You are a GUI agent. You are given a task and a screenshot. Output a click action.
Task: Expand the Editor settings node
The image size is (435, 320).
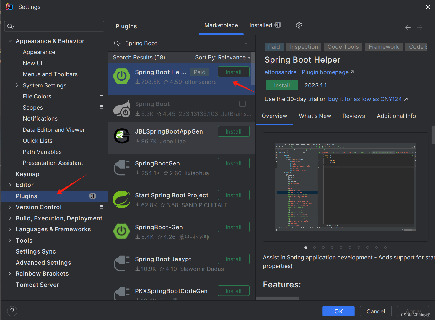(10, 185)
